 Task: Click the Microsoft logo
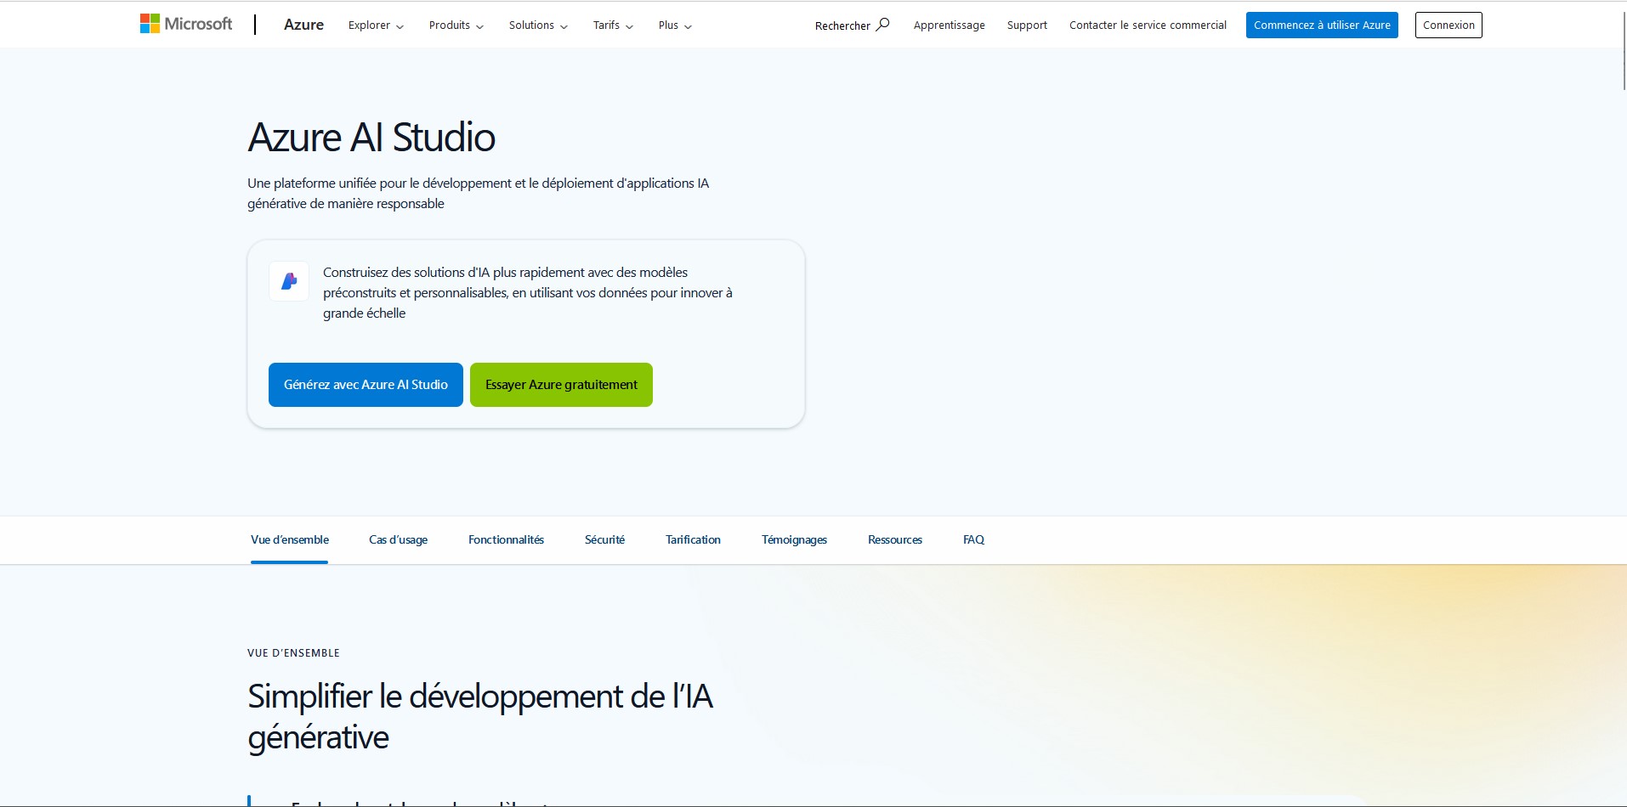coord(186,24)
